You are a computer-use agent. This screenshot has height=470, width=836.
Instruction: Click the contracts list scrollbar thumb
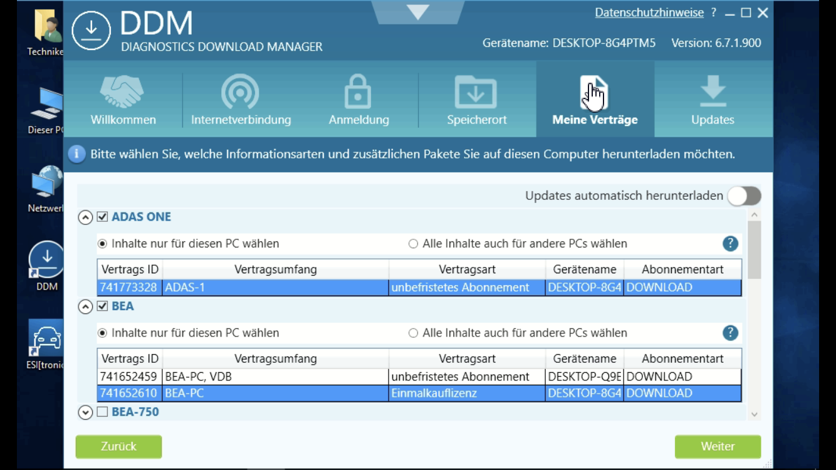pyautogui.click(x=754, y=249)
